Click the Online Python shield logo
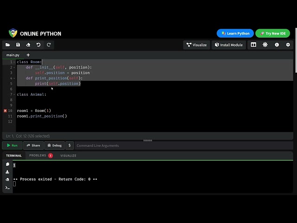 click(x=13, y=33)
